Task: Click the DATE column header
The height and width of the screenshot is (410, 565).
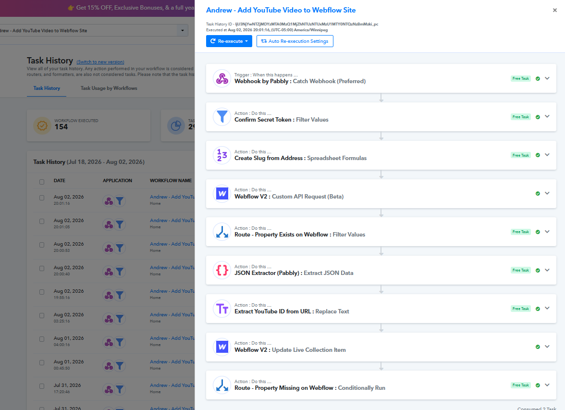Action: point(60,181)
